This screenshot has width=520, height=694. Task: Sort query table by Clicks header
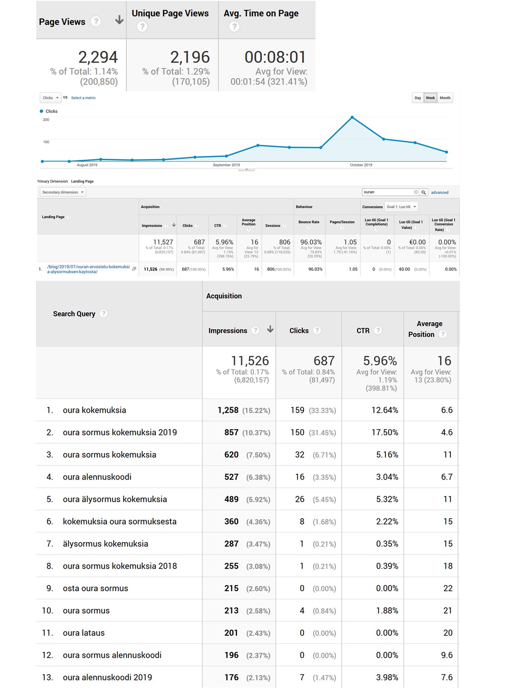click(x=299, y=330)
